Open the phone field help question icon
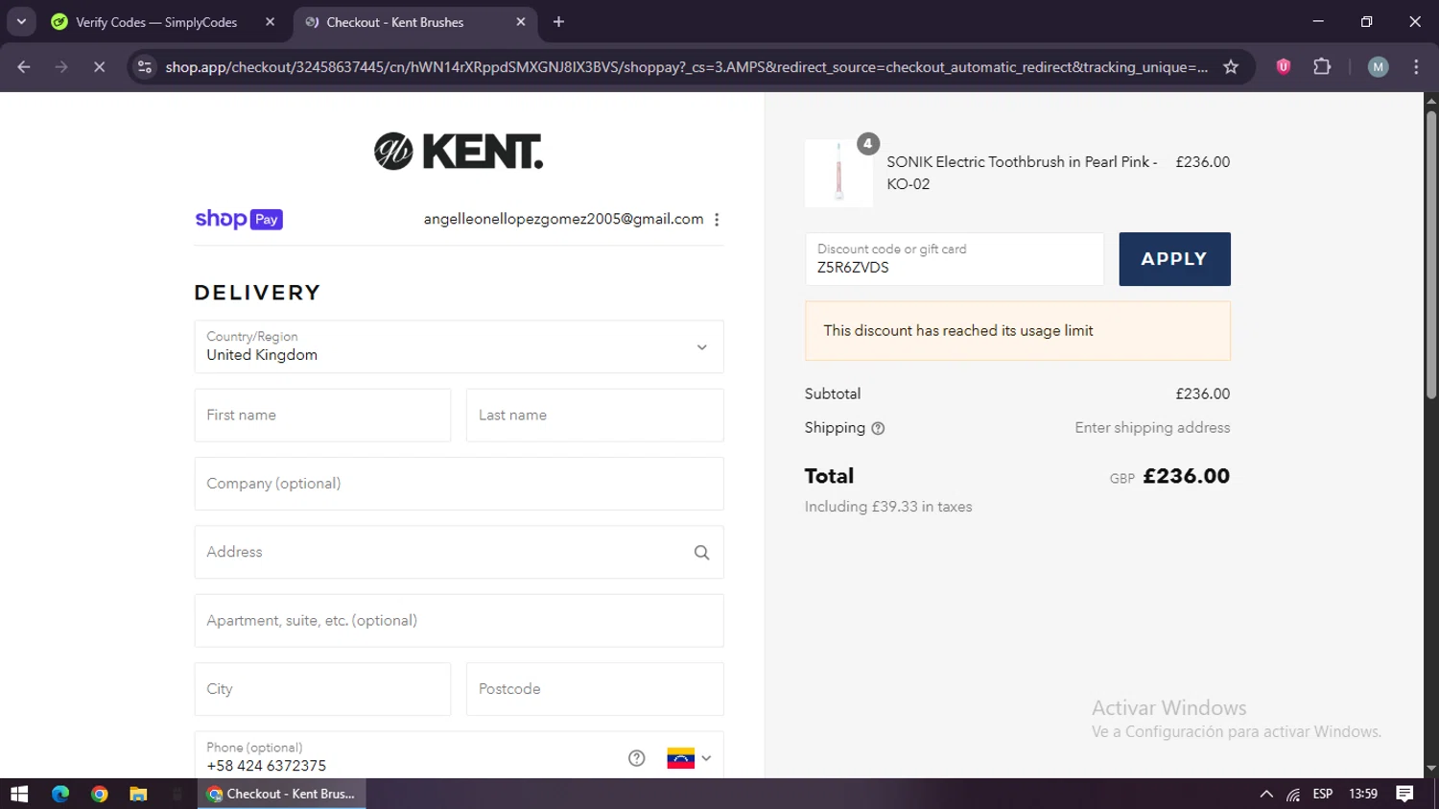 pos(636,758)
